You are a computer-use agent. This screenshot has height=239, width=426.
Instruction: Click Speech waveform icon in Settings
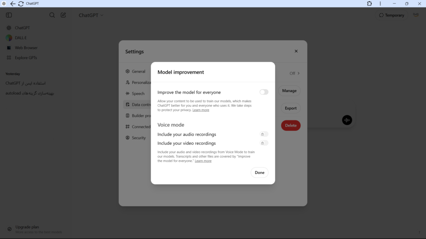pyautogui.click(x=127, y=93)
